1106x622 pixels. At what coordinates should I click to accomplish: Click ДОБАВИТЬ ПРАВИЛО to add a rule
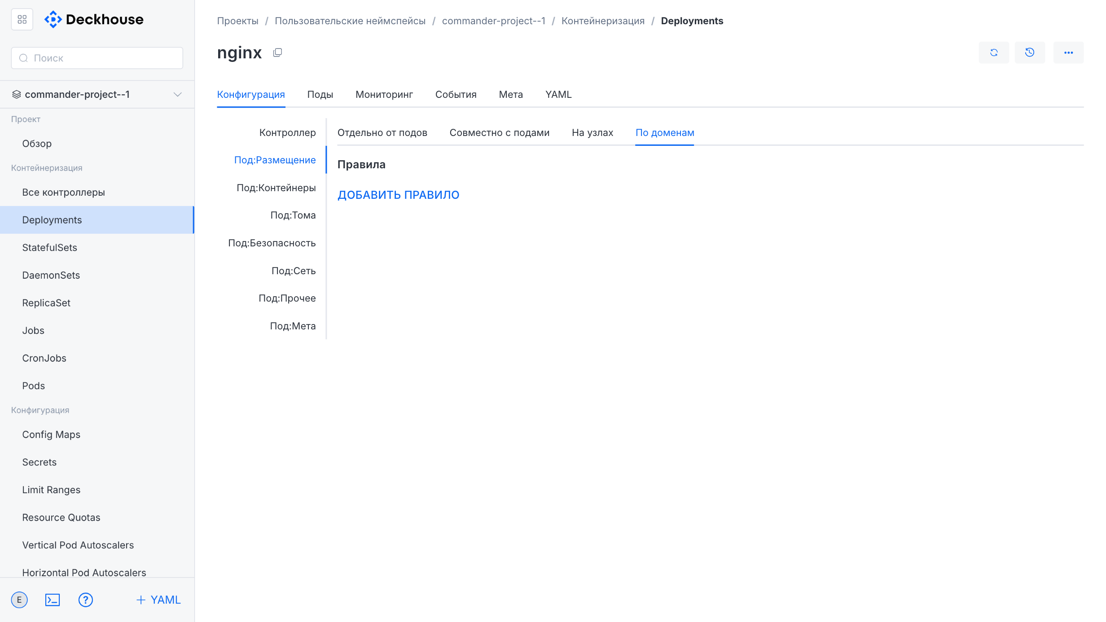tap(399, 195)
